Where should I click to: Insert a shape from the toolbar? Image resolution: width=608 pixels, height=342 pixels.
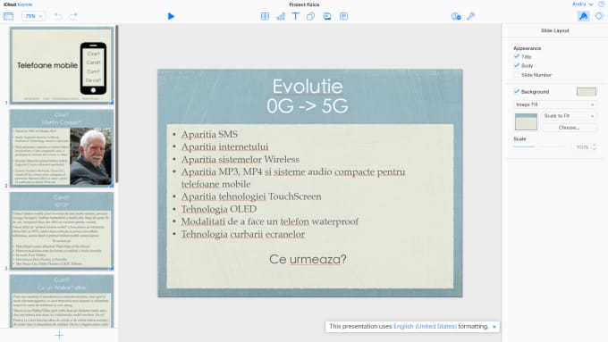click(310, 16)
